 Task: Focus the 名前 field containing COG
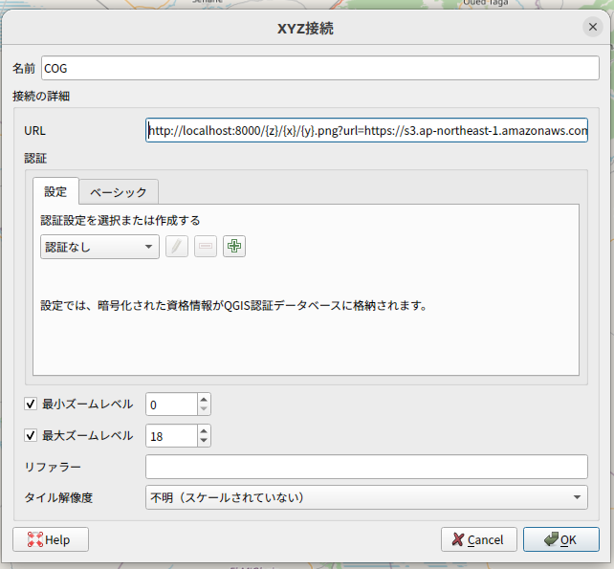coord(320,68)
